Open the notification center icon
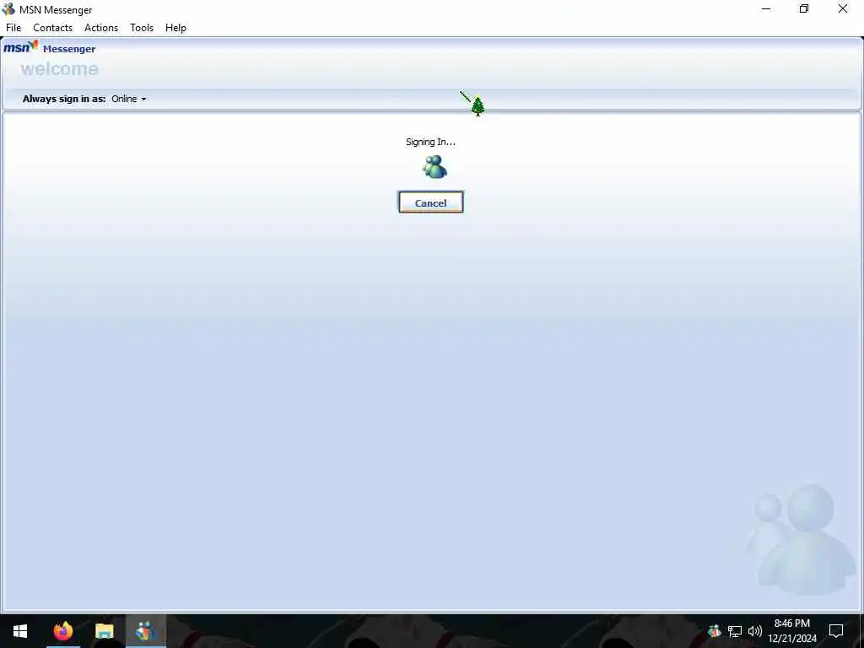864x648 pixels. [x=836, y=631]
